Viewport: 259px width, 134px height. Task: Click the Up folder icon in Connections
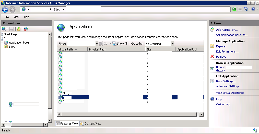tap(18, 29)
